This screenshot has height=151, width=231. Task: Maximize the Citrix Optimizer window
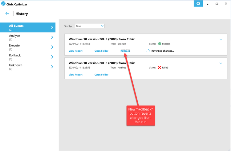[217, 3]
